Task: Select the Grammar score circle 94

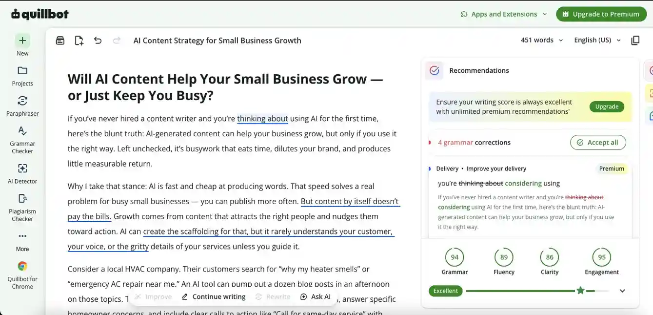Action: 455,257
